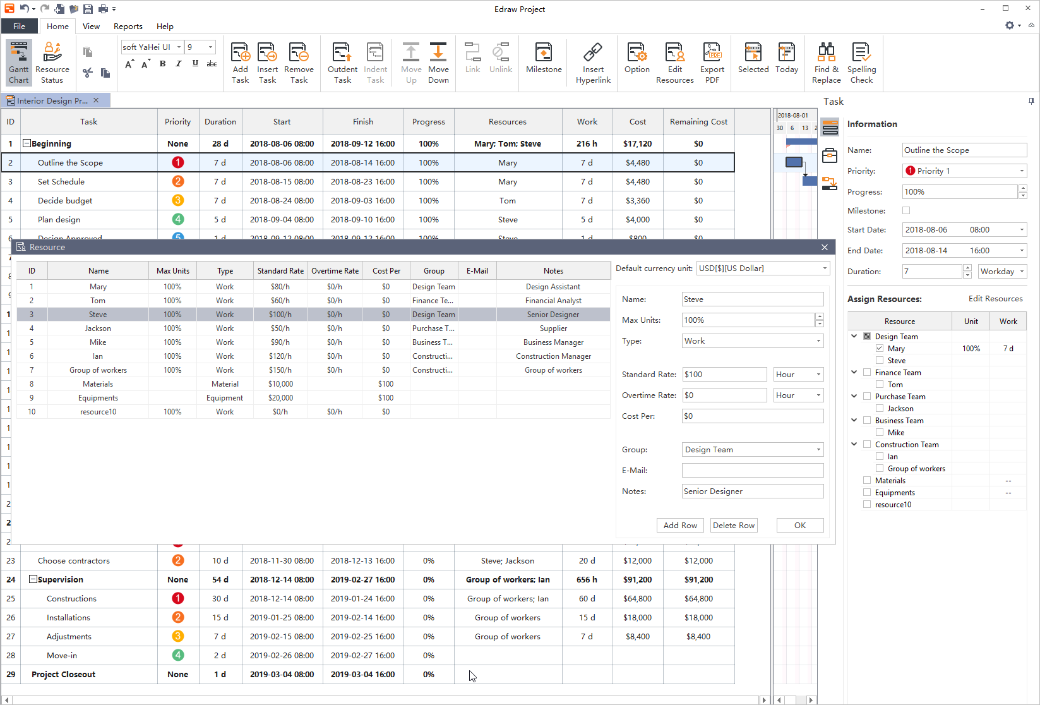Open the Reports tab

coord(128,26)
